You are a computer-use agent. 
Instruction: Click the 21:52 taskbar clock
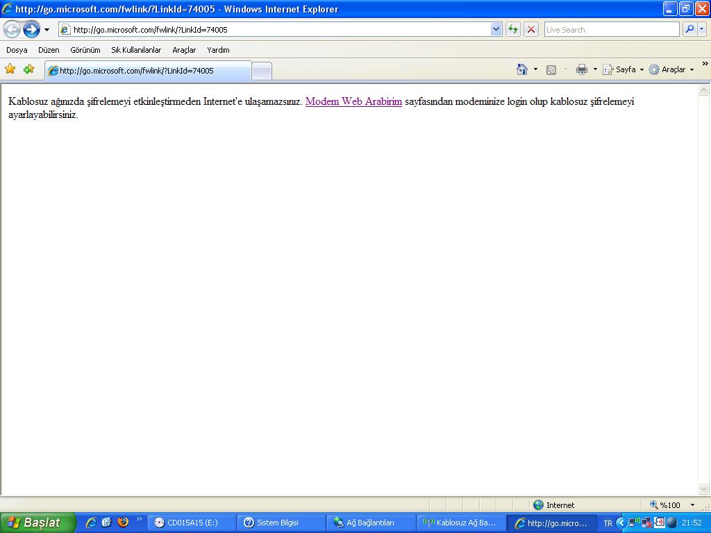click(x=692, y=523)
